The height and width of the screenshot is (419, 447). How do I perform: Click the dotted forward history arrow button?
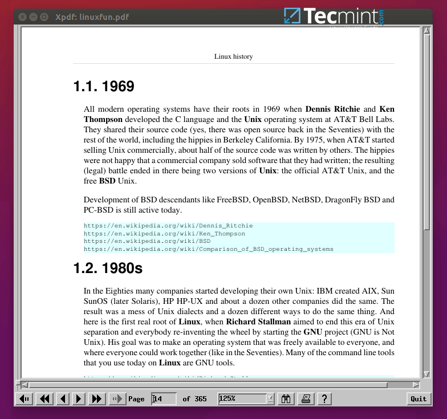pos(117,398)
